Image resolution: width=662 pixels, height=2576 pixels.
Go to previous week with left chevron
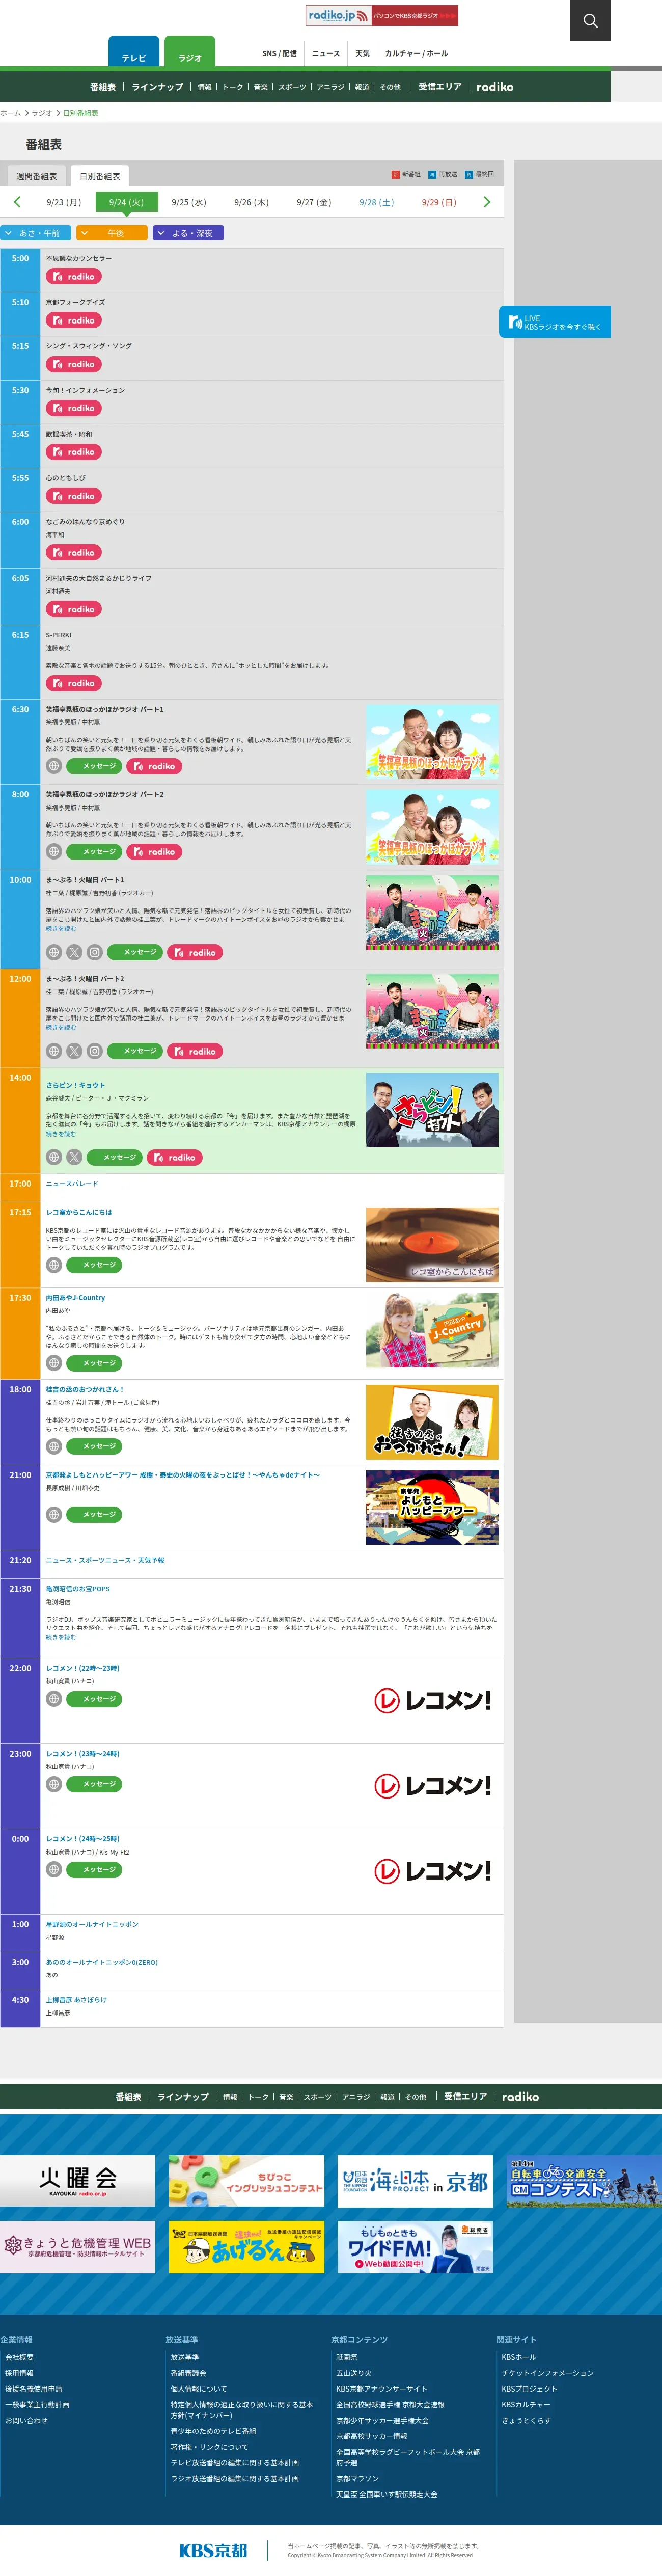tap(17, 202)
